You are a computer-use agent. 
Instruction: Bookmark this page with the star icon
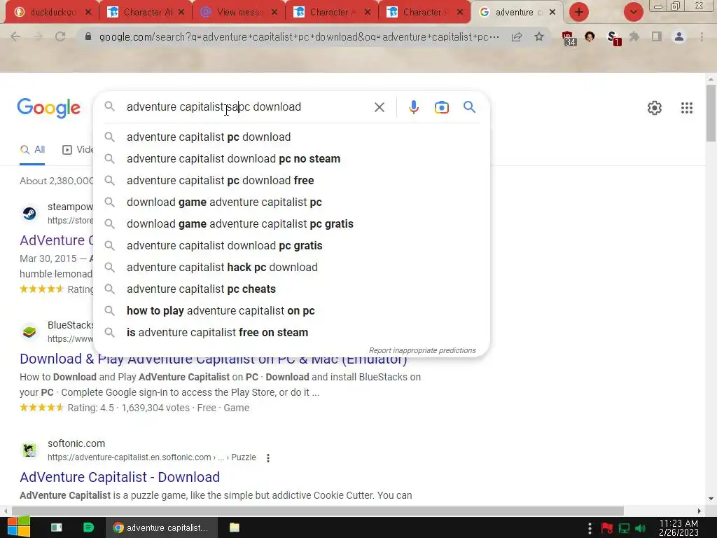539,36
